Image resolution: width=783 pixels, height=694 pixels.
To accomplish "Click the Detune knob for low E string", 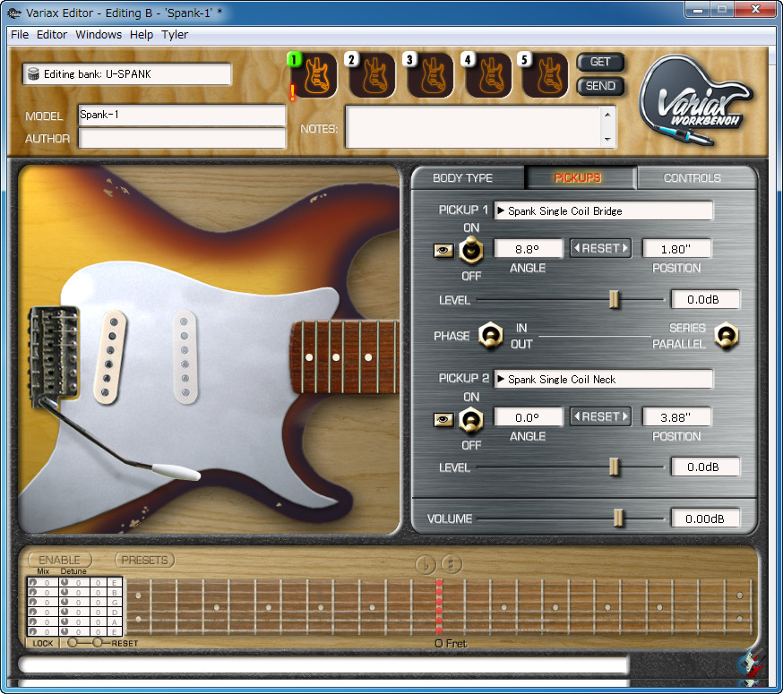I will pos(65,631).
